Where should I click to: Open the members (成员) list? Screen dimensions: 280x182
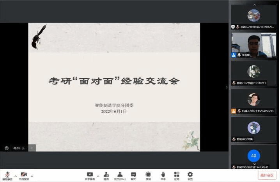coord(120,175)
